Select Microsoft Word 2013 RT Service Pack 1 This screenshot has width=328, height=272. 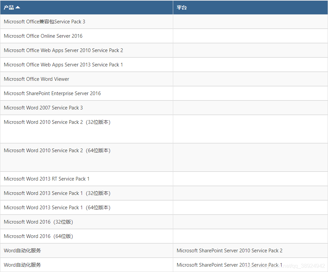point(47,179)
